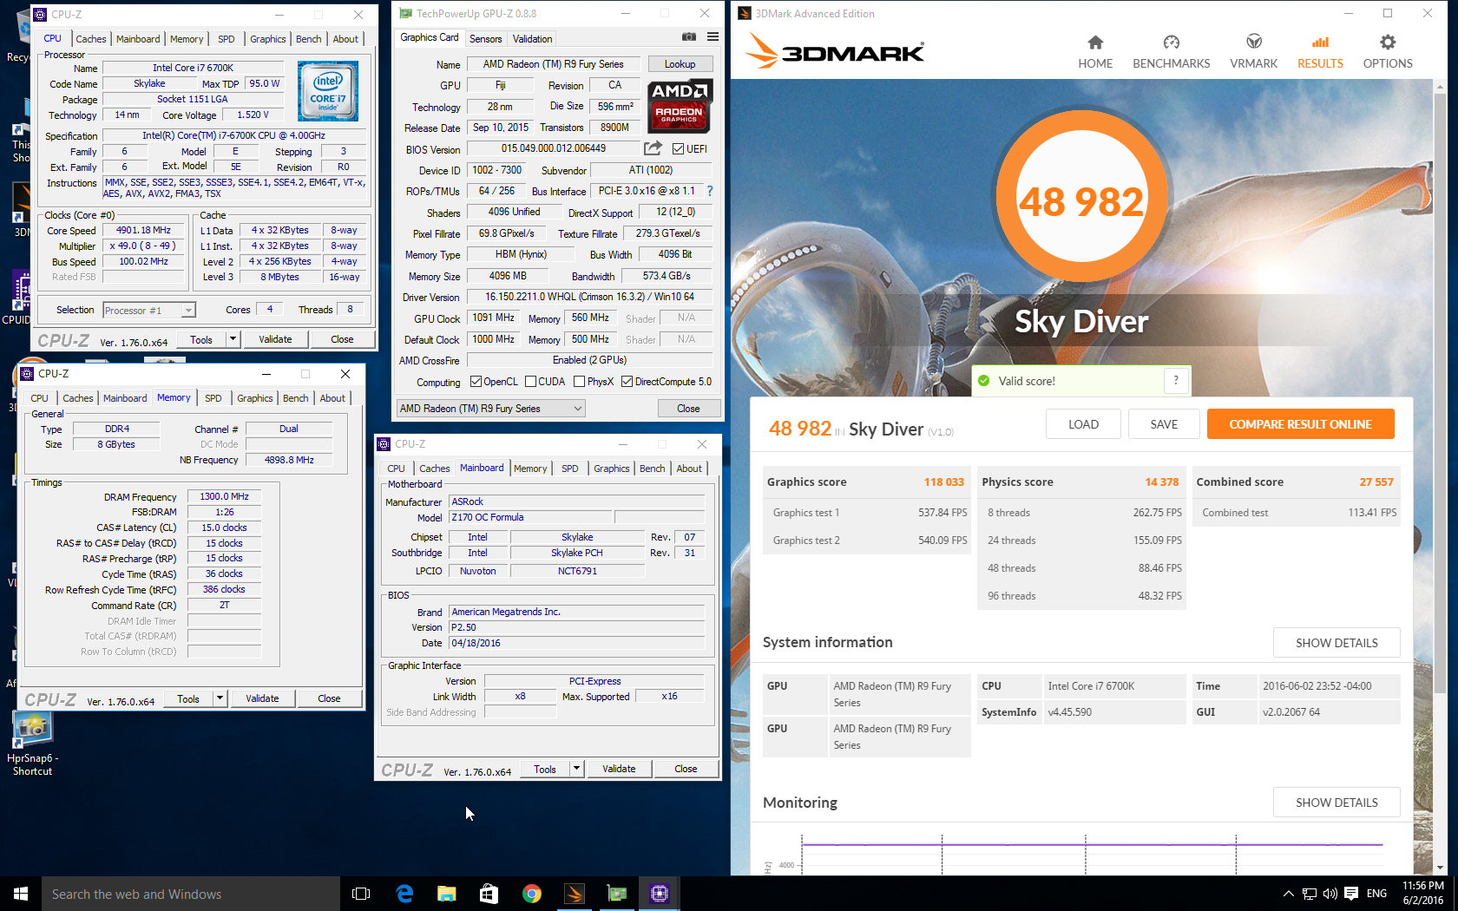This screenshot has height=911, width=1458.
Task: Click taskbar clock showing 11:56 PM
Action: (x=1423, y=894)
